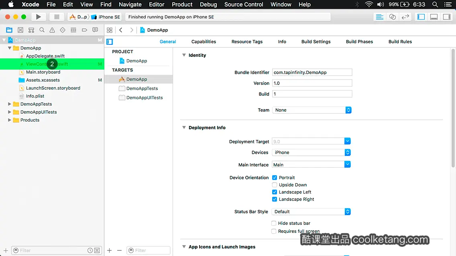The height and width of the screenshot is (256, 456).
Task: Go back in editor history
Action: [x=121, y=30]
